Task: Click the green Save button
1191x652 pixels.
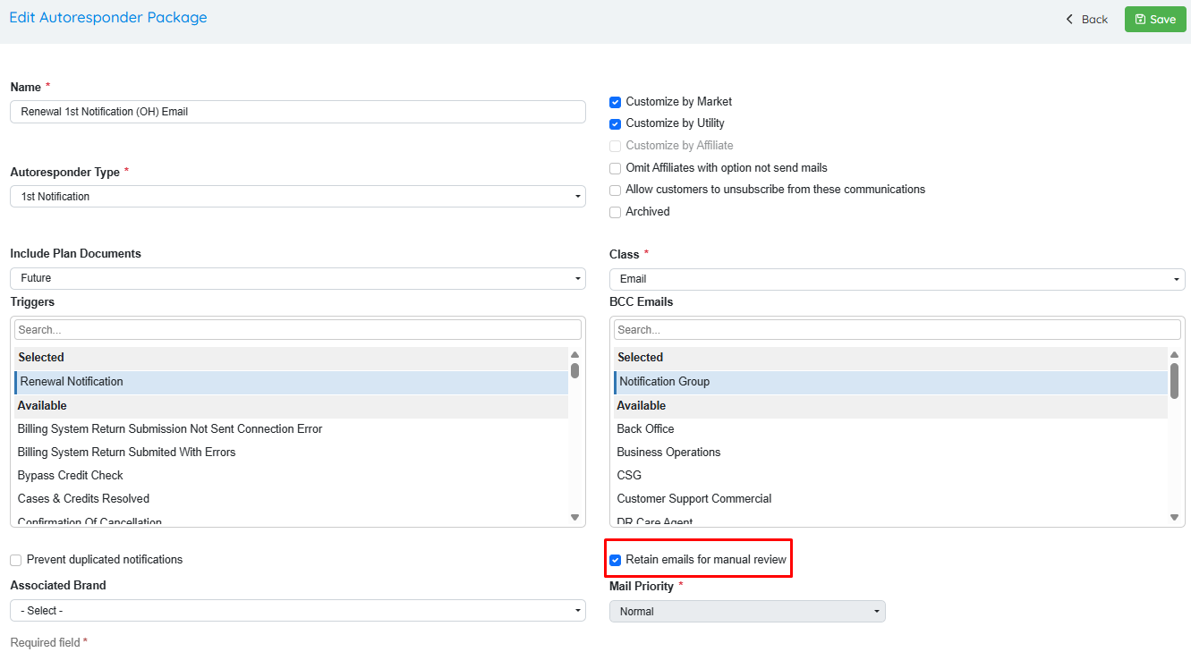Action: pyautogui.click(x=1154, y=19)
